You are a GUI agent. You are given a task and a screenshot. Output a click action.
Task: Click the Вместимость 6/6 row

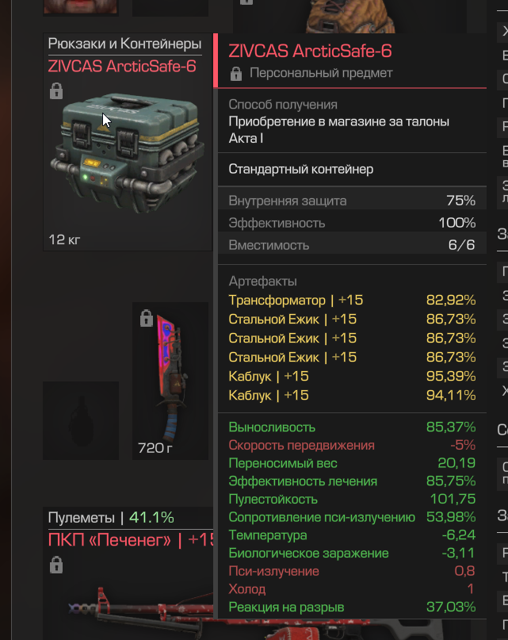click(x=352, y=245)
